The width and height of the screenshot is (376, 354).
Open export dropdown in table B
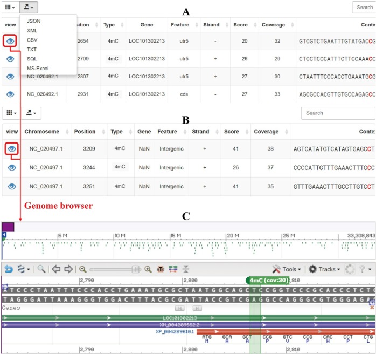[31, 113]
